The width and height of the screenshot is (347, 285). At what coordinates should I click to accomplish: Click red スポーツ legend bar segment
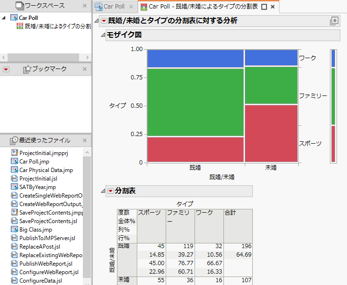[x=333, y=144]
